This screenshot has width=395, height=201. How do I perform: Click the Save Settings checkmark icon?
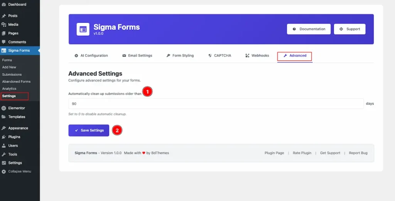tap(76, 131)
